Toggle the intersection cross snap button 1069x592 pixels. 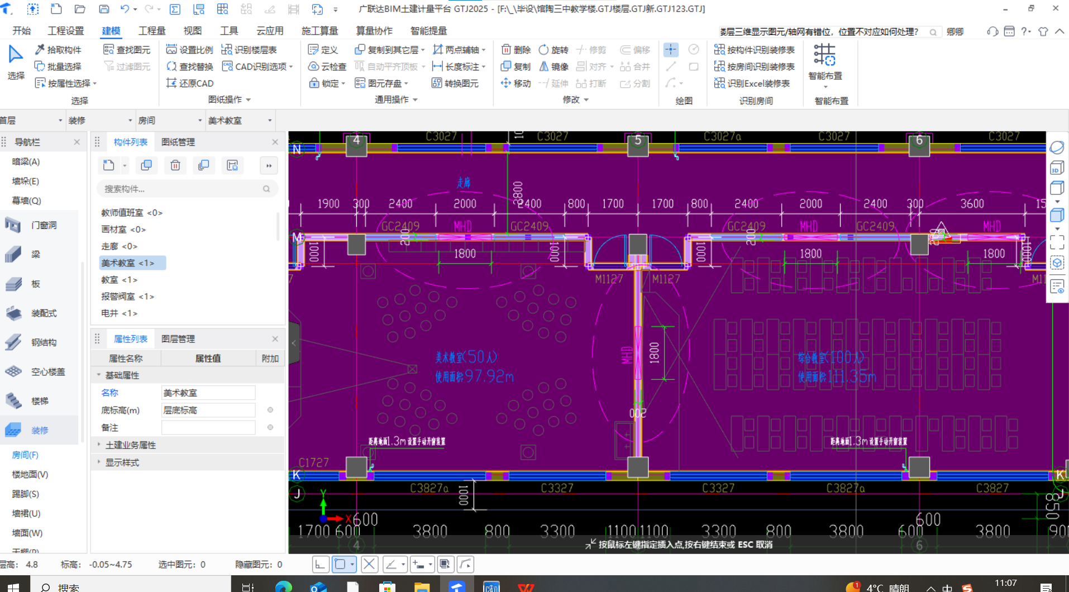click(x=369, y=565)
